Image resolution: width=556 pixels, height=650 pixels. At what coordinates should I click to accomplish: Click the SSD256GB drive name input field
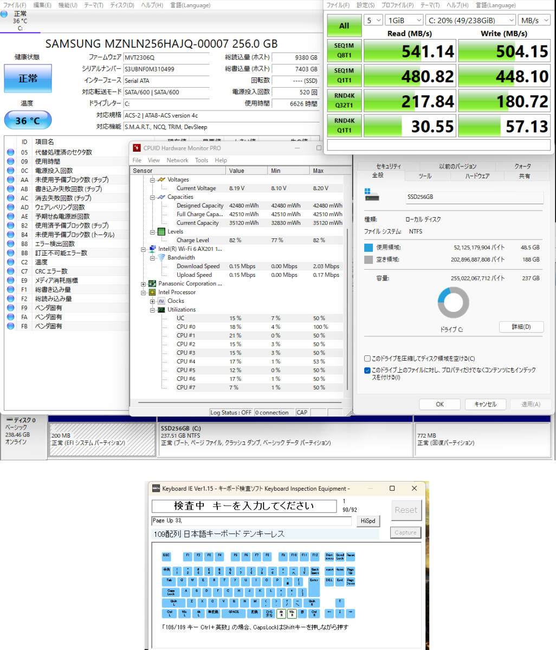[x=474, y=197]
